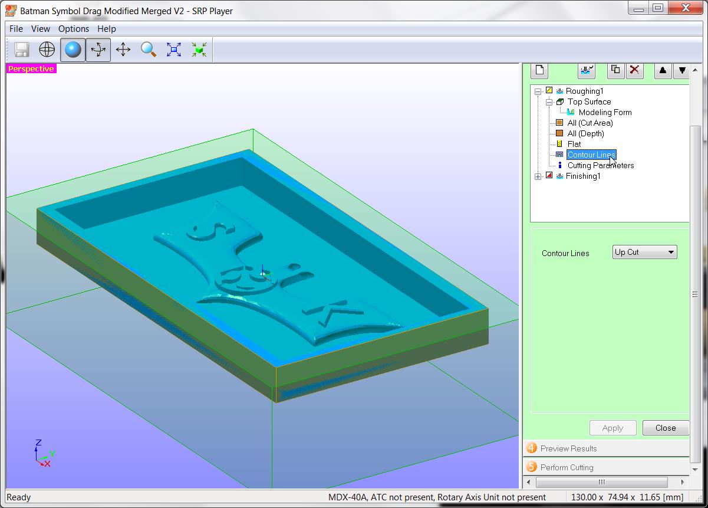Move process down with black down arrow
Image resolution: width=708 pixels, height=508 pixels.
tap(682, 70)
